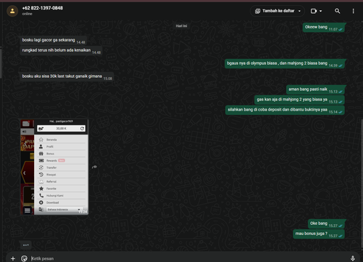The height and width of the screenshot is (262, 363).
Task: Start a video call with the camera icon
Action: pos(314,11)
